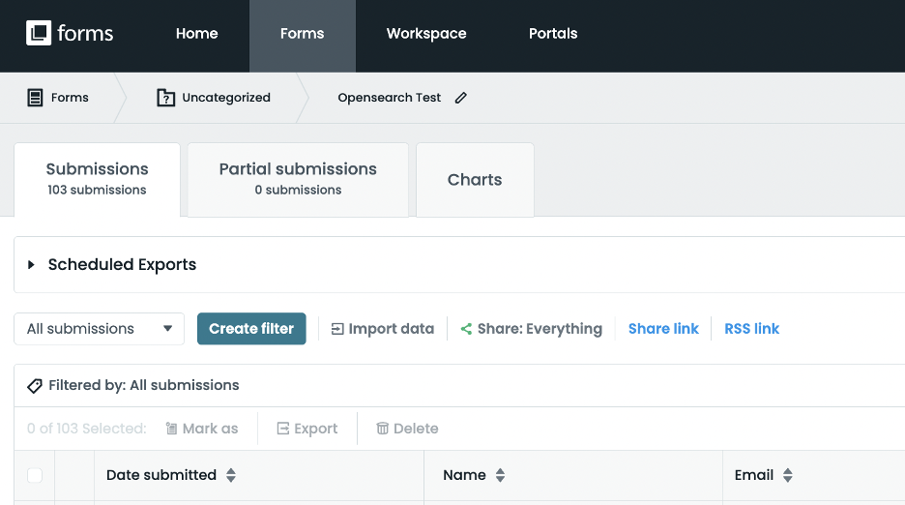Expand the Scheduled Exports section
The width and height of the screenshot is (905, 505).
31,265
